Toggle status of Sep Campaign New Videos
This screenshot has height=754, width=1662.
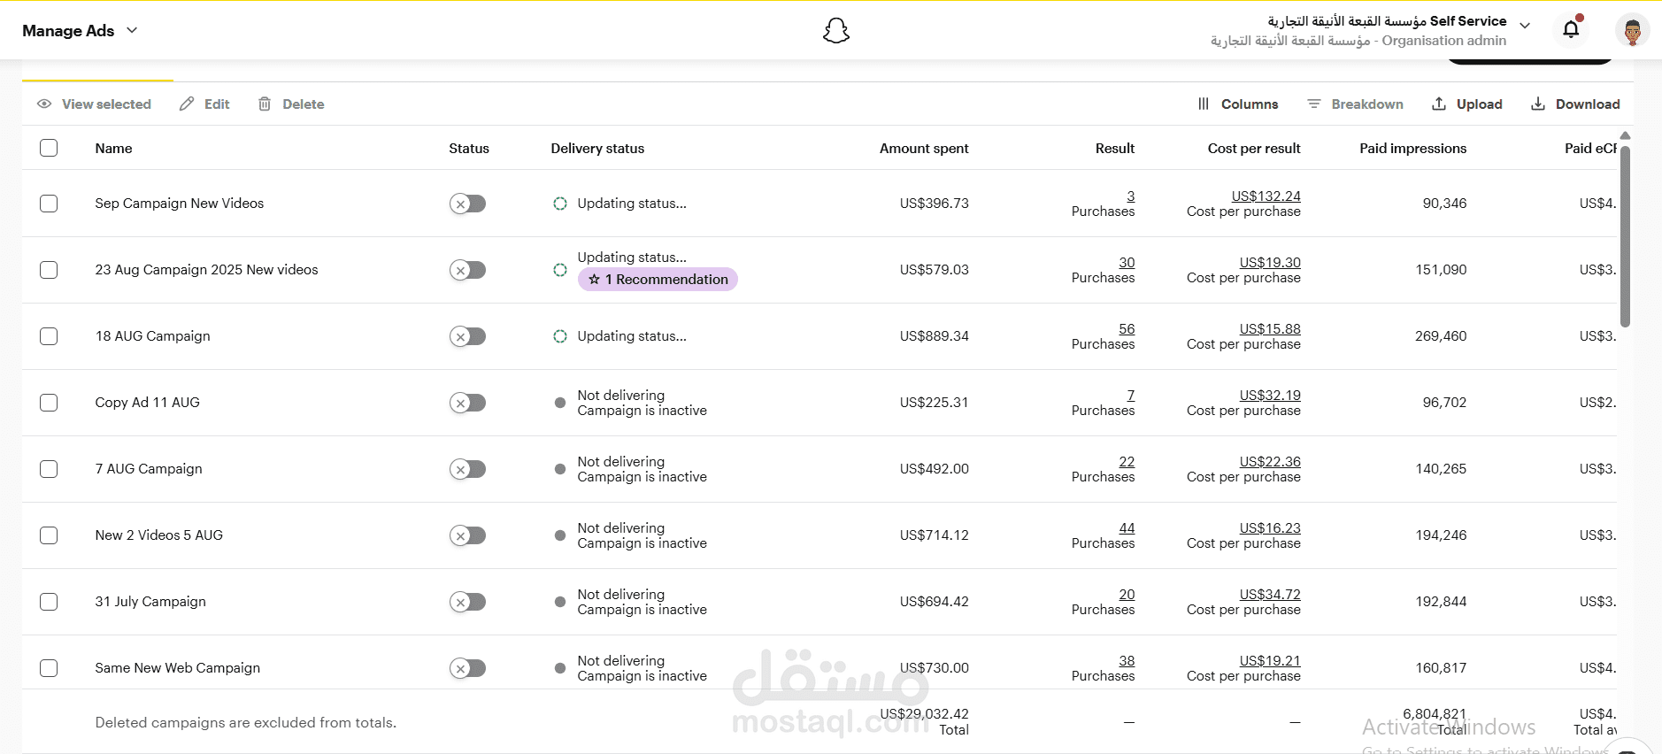pyautogui.click(x=467, y=204)
